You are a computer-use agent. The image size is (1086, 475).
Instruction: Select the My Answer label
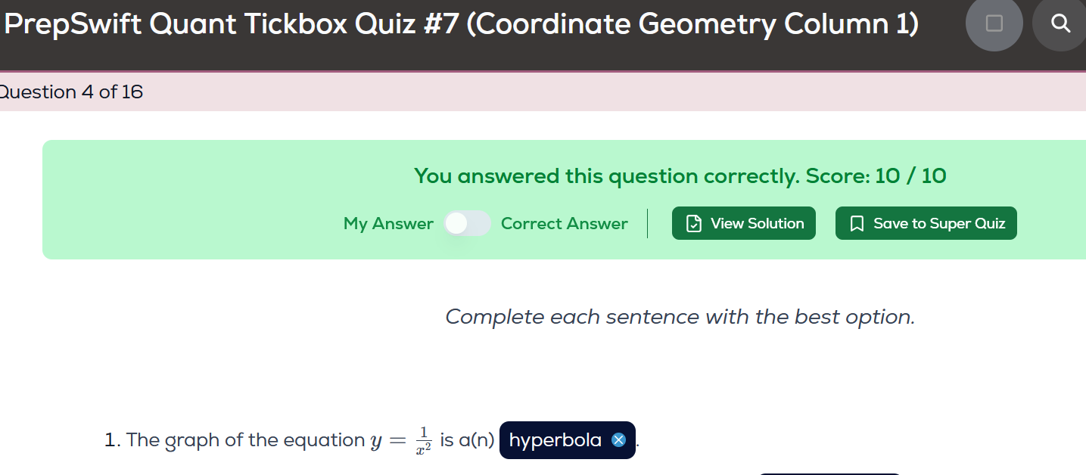pyautogui.click(x=388, y=224)
